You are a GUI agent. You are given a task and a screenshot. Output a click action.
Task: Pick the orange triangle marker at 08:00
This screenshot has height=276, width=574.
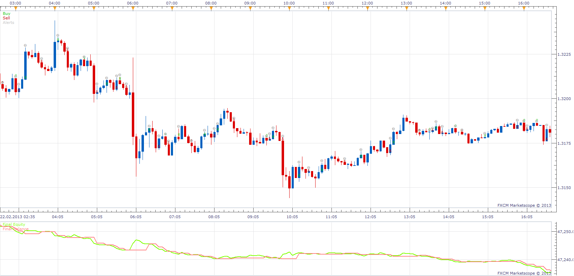[211, 9]
